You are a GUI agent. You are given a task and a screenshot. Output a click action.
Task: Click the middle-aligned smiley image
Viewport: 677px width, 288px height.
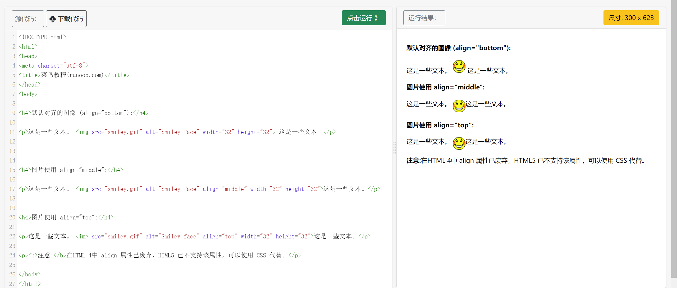click(459, 106)
